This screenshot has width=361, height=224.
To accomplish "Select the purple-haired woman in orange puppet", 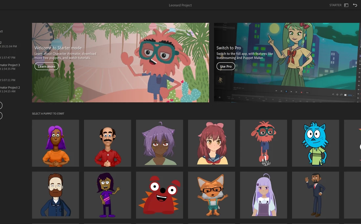I will [x=55, y=143].
